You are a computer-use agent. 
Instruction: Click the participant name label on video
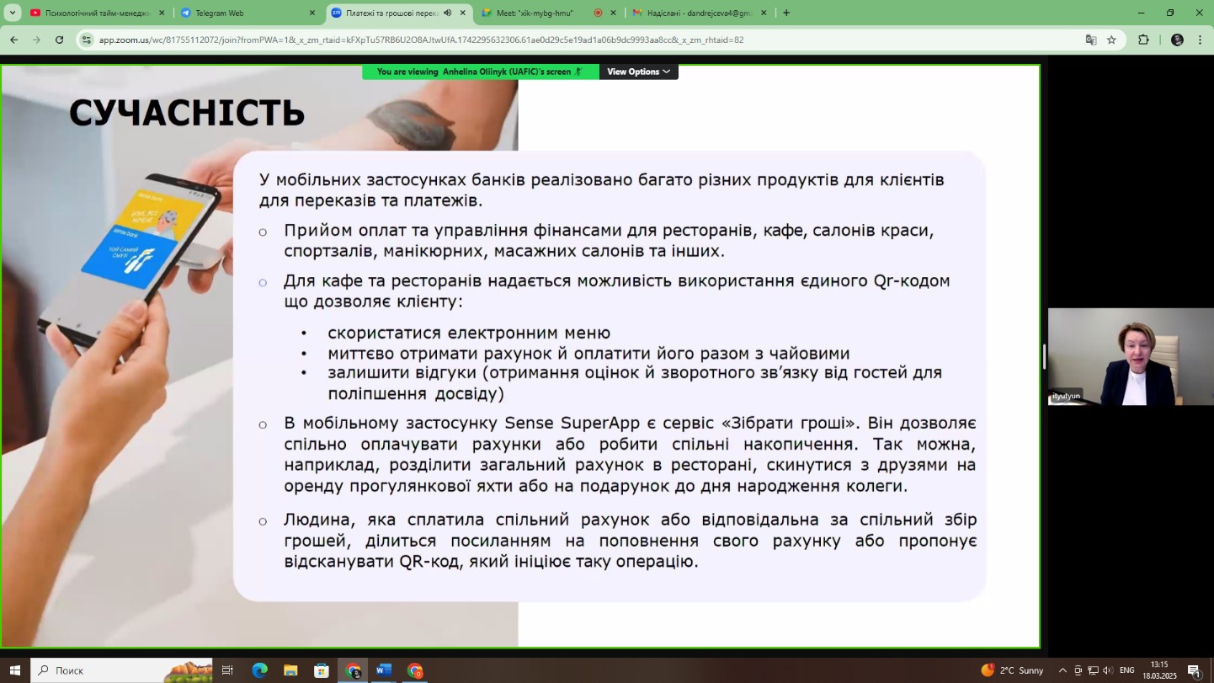click(1066, 396)
